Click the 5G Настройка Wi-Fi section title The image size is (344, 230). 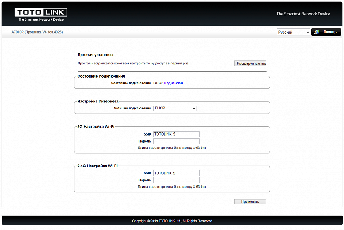coord(96,127)
